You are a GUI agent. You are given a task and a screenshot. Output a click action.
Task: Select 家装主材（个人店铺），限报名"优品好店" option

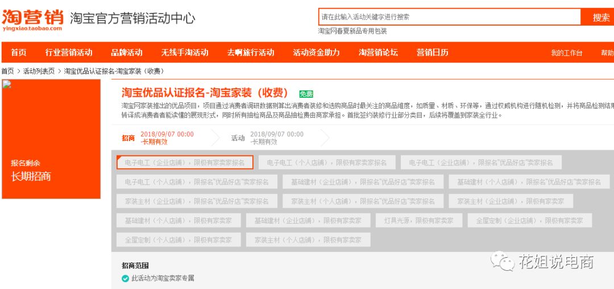363,201
